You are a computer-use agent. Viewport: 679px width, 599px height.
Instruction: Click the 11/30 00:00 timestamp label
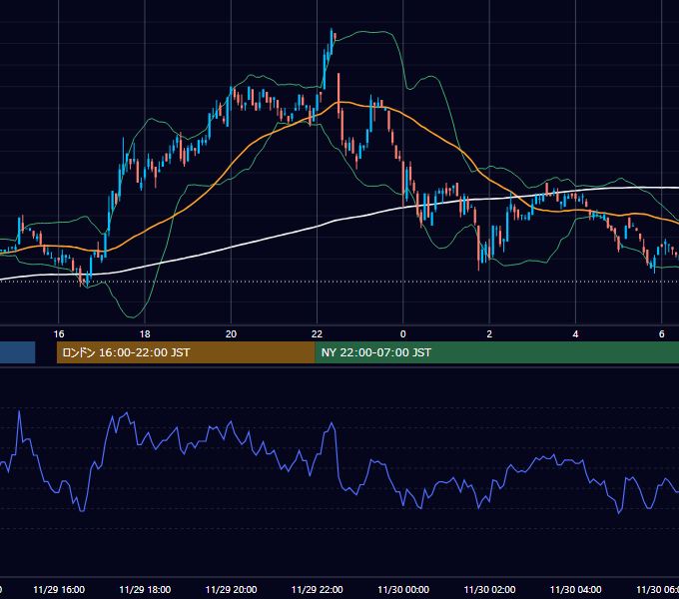403,589
